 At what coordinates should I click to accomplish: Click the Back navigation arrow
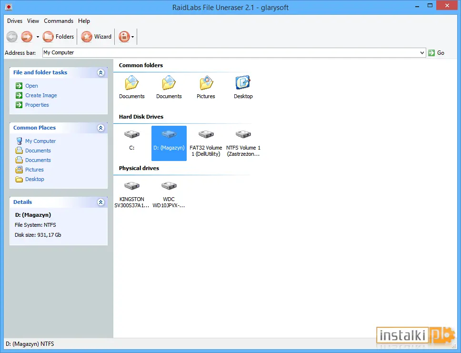12,37
